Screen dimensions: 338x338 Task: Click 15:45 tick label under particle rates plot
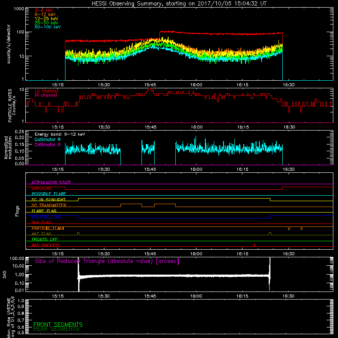pyautogui.click(x=150, y=127)
